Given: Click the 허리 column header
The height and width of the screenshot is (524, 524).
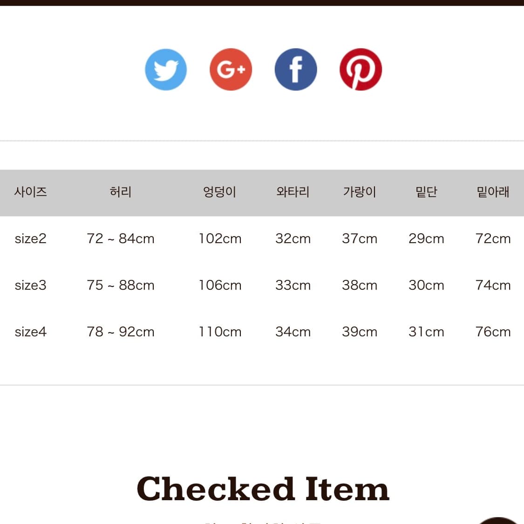Looking at the screenshot, I should [121, 192].
